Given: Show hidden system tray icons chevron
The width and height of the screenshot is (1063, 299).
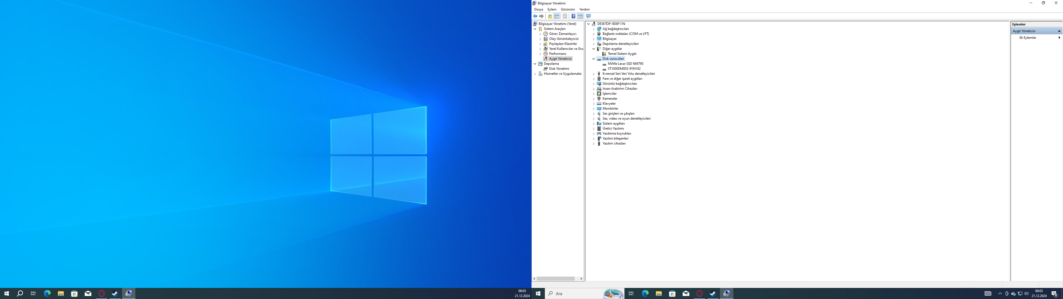Looking at the screenshot, I should pyautogui.click(x=1000, y=294).
